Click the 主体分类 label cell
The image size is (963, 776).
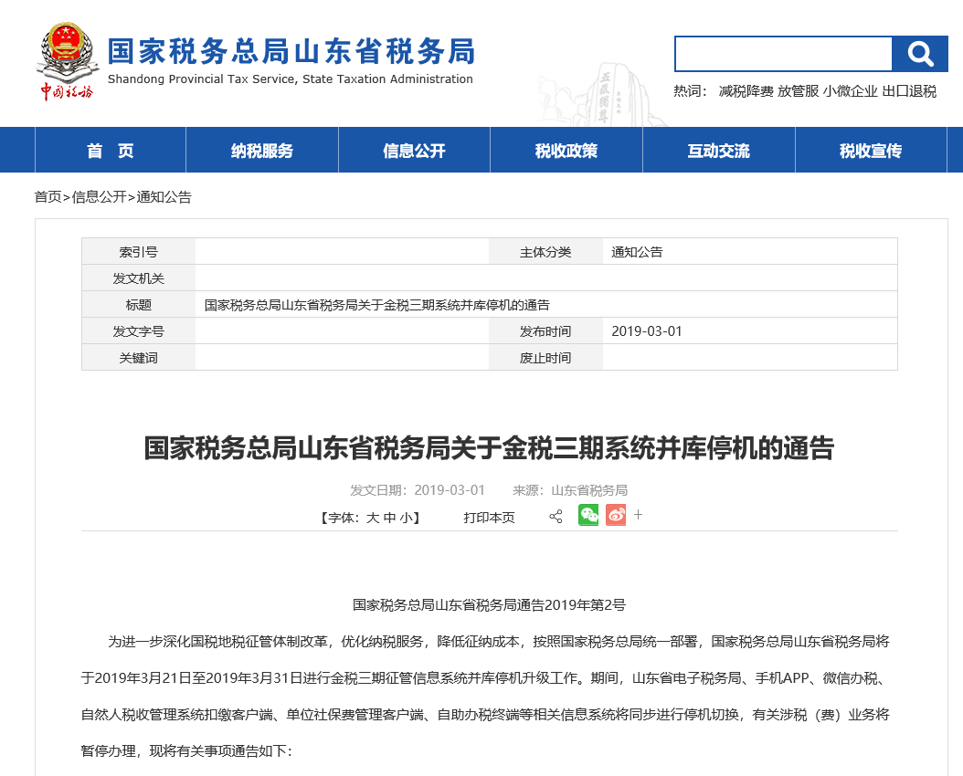click(546, 251)
